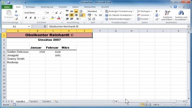Click the increase indent icon
Image resolution: width=192 pixels, height=108 pixels.
tap(72, 19)
